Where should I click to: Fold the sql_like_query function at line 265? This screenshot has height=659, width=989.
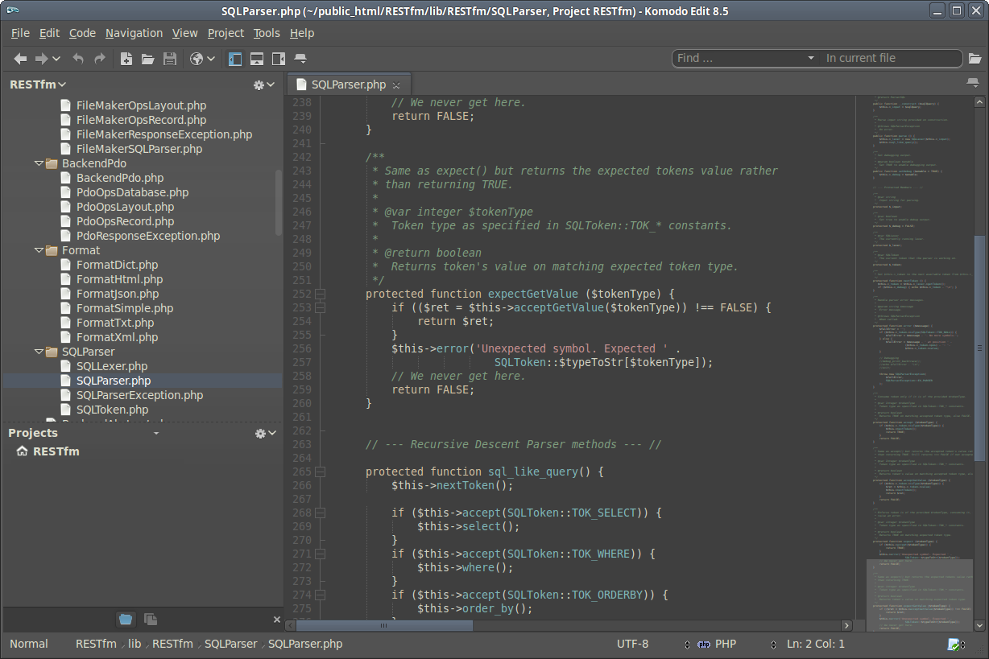pyautogui.click(x=320, y=472)
